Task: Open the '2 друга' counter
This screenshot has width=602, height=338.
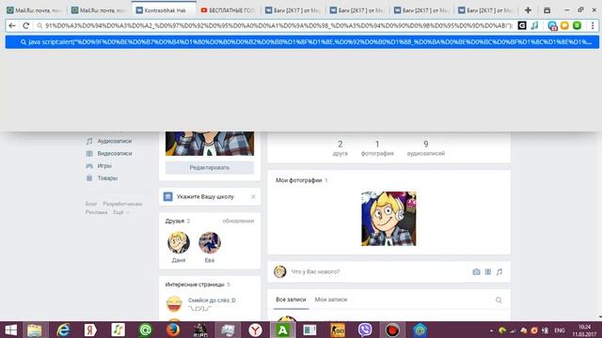Action: click(340, 148)
